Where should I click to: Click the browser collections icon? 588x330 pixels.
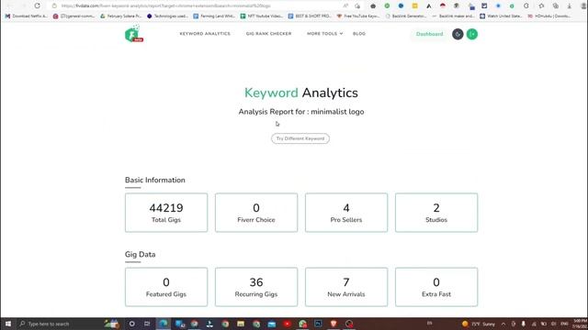pyautogui.click(x=555, y=5)
